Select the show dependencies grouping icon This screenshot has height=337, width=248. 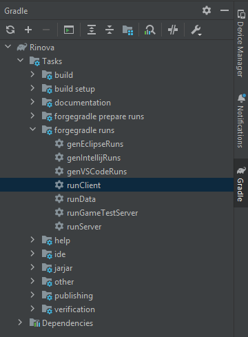click(x=127, y=30)
